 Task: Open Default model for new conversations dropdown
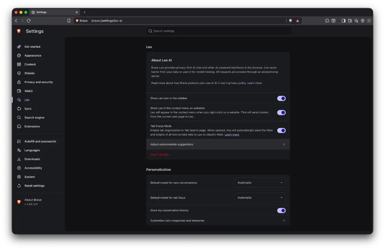tap(260, 183)
